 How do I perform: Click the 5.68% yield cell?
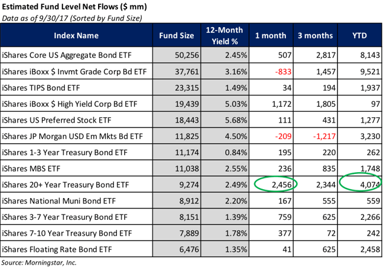pos(236,120)
